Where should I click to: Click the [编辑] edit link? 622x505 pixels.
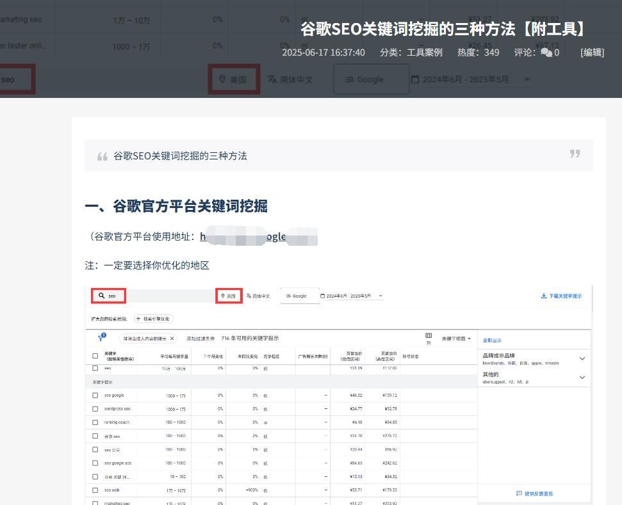(593, 52)
